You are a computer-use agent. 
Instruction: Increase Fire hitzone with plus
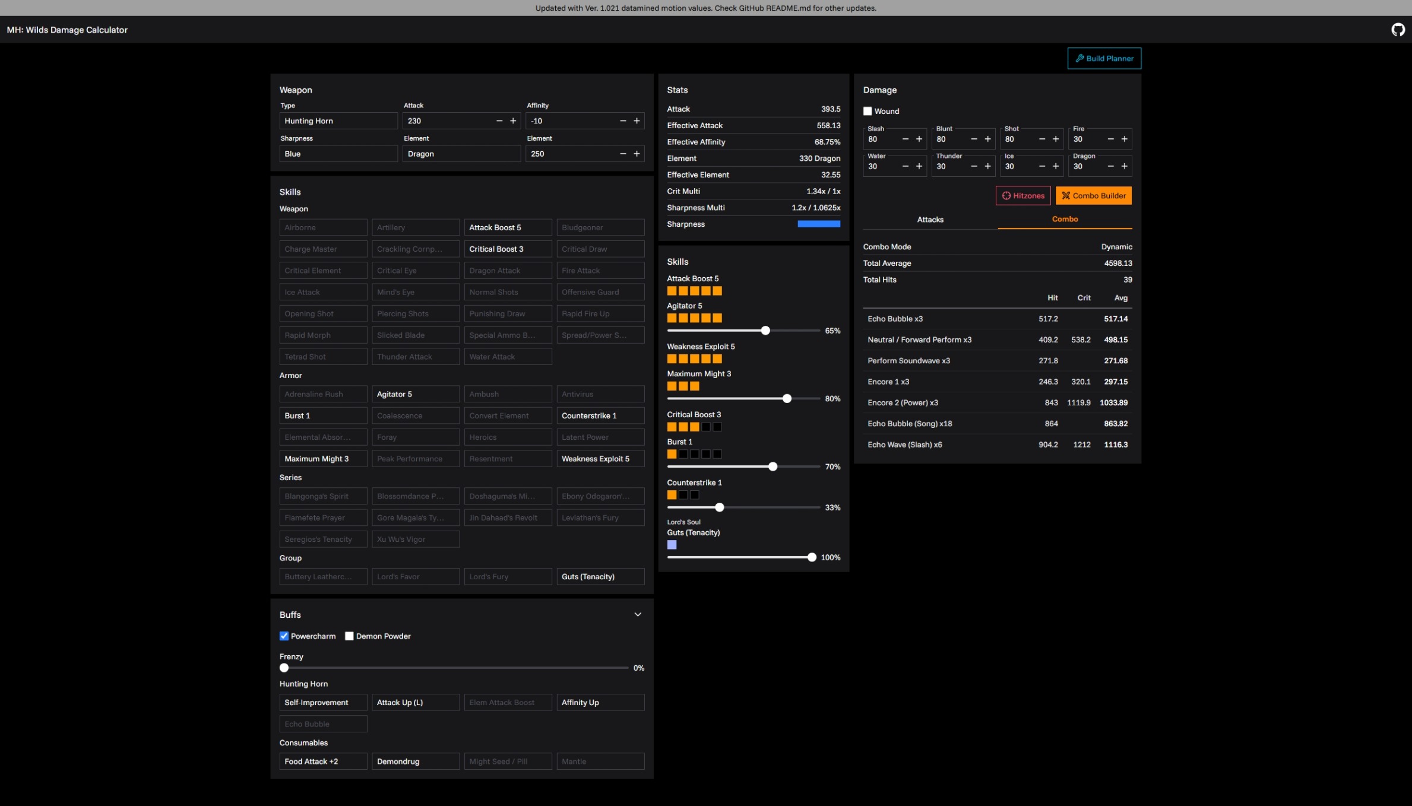1124,139
